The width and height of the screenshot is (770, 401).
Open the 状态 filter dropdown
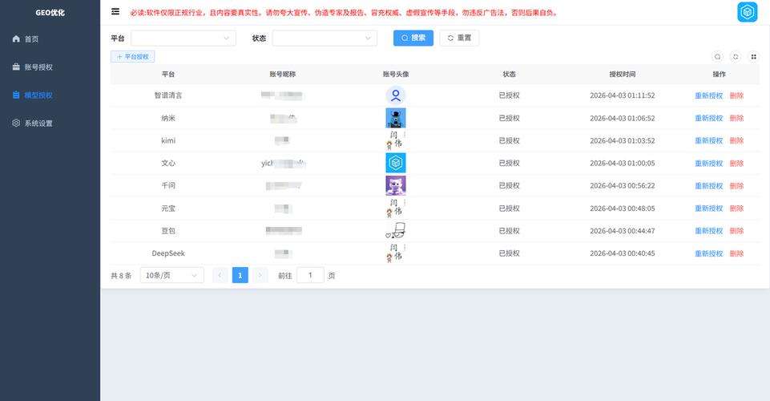[325, 38]
